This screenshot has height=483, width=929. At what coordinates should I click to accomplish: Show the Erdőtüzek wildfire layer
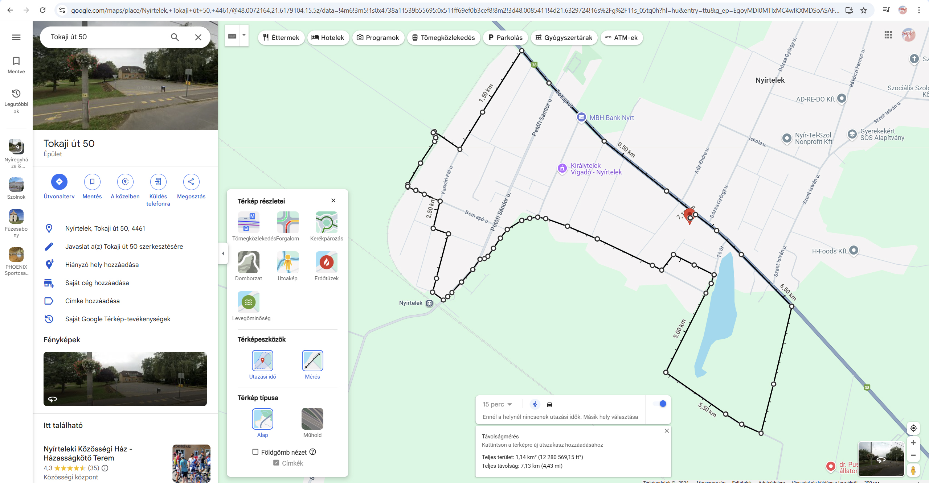[326, 262]
